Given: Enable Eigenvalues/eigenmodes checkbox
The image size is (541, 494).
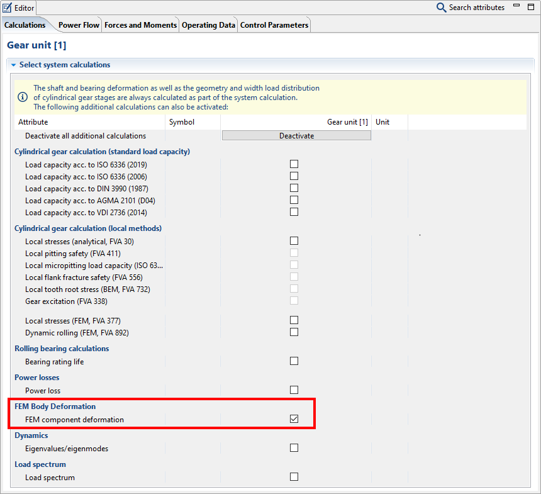Looking at the screenshot, I should (294, 448).
